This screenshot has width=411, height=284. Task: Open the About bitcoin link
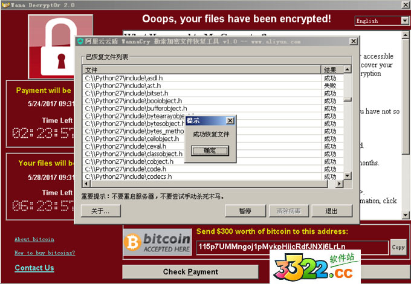pos(34,239)
